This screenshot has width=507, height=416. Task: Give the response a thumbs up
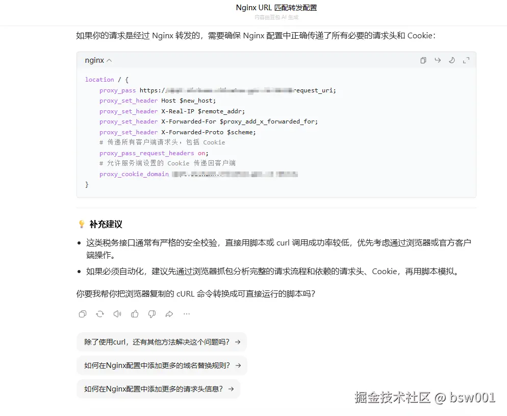pos(134,314)
